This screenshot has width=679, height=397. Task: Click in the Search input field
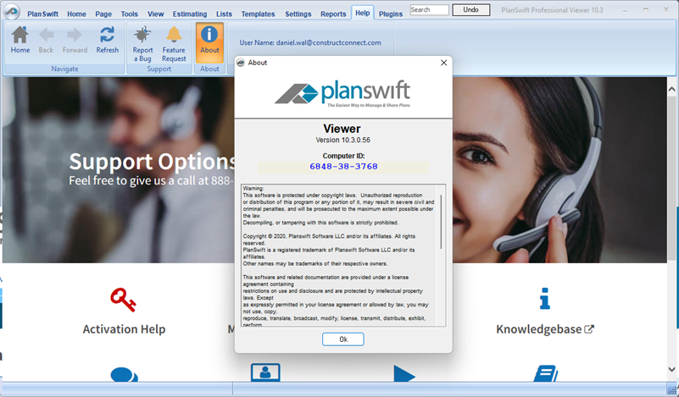pyautogui.click(x=429, y=9)
